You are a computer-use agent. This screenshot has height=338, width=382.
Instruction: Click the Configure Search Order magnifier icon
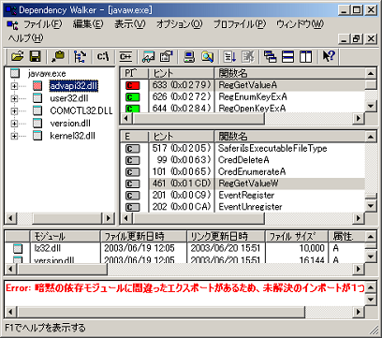pyautogui.click(x=207, y=57)
